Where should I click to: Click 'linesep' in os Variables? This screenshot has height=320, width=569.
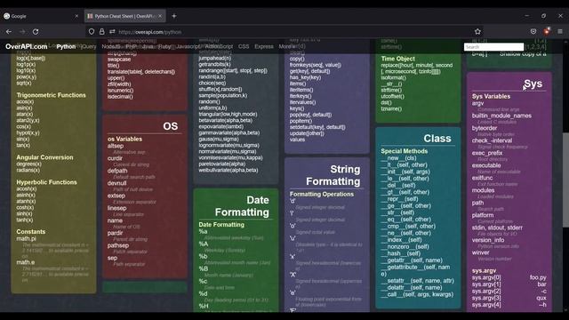click(116, 208)
